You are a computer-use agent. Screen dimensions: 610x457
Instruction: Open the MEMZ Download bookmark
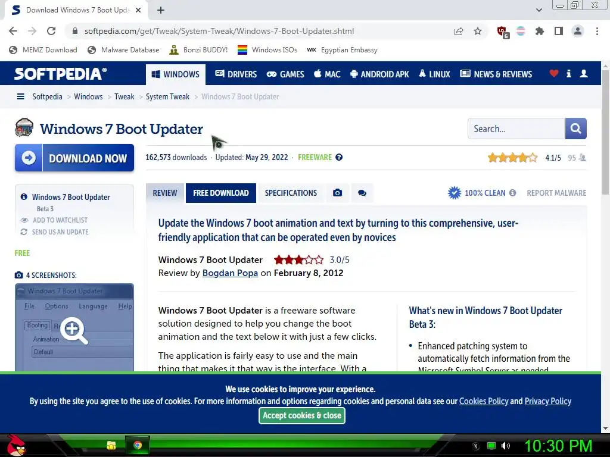43,50
